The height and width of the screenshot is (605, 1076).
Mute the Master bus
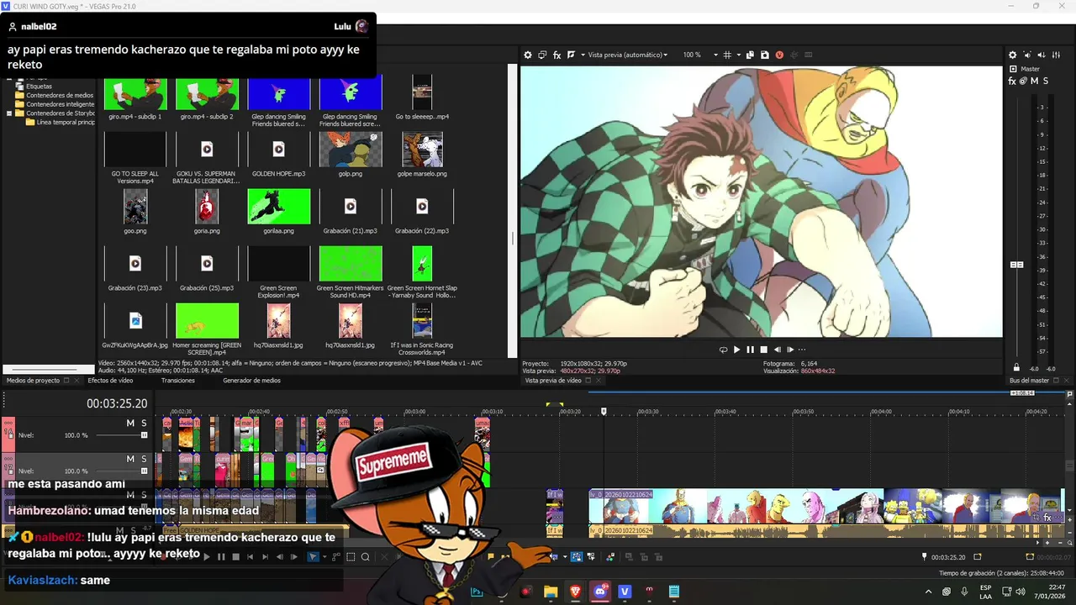(x=1034, y=81)
